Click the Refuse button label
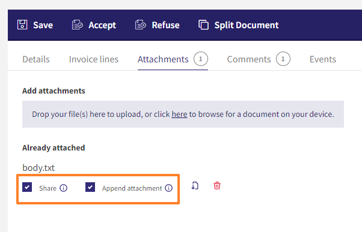The image size is (362, 232). (165, 25)
